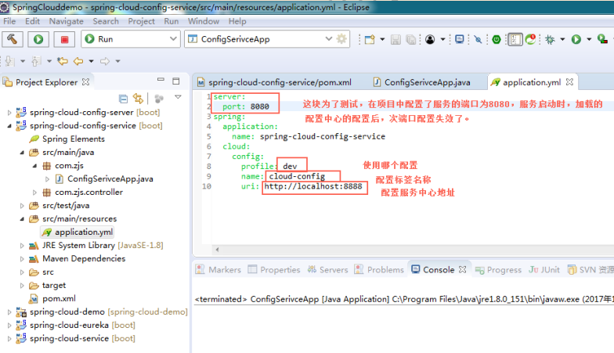Click the Back navigation yellow arrow
This screenshot has width=614, height=353.
[78, 61]
